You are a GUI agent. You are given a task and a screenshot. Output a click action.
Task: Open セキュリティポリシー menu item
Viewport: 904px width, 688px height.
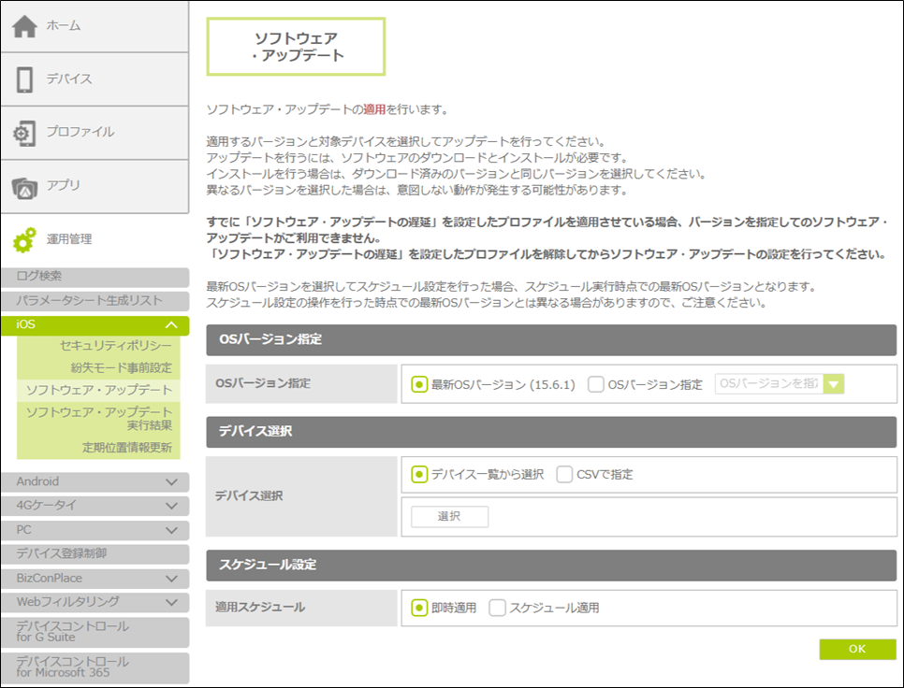tap(115, 346)
